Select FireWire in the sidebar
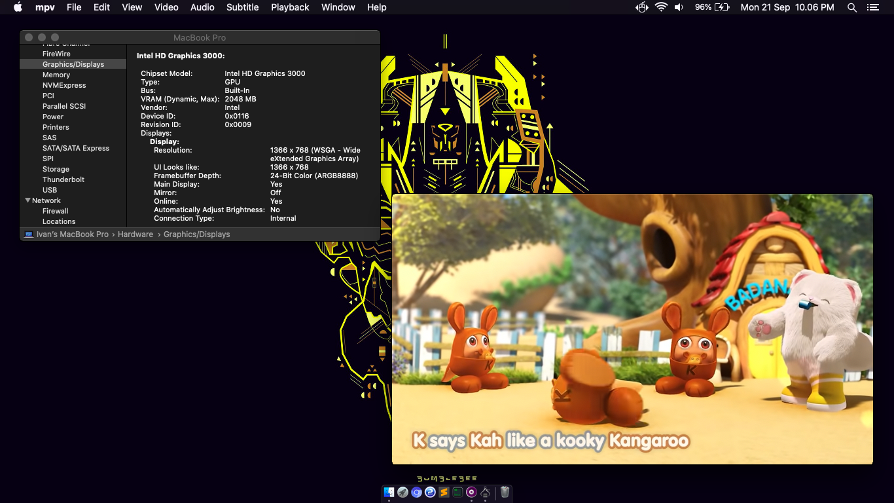This screenshot has height=503, width=894. coord(56,54)
